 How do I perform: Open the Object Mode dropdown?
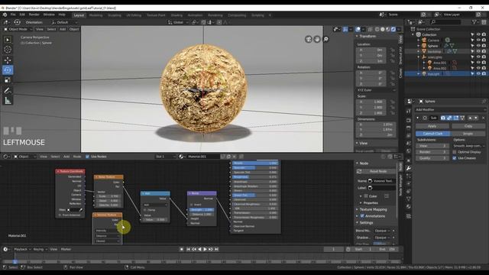click(18, 29)
